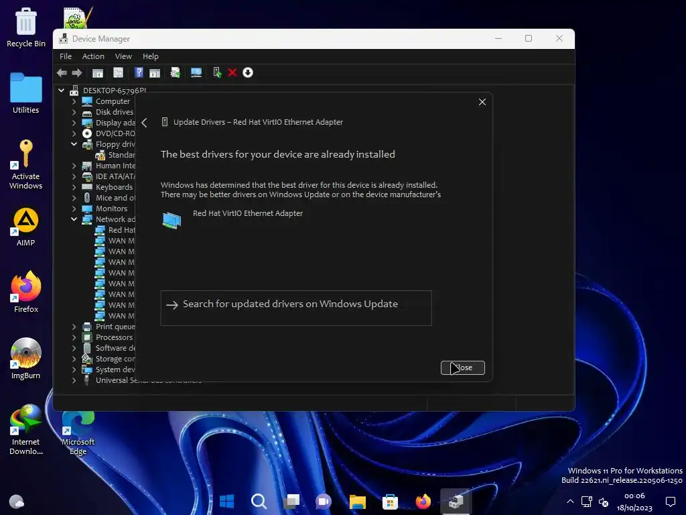This screenshot has width=686, height=515.
Task: Open the Properties toolbar icon
Action: pos(118,72)
